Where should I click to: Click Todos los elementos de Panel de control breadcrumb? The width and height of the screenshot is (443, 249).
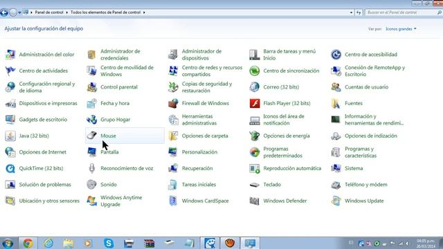click(x=105, y=12)
